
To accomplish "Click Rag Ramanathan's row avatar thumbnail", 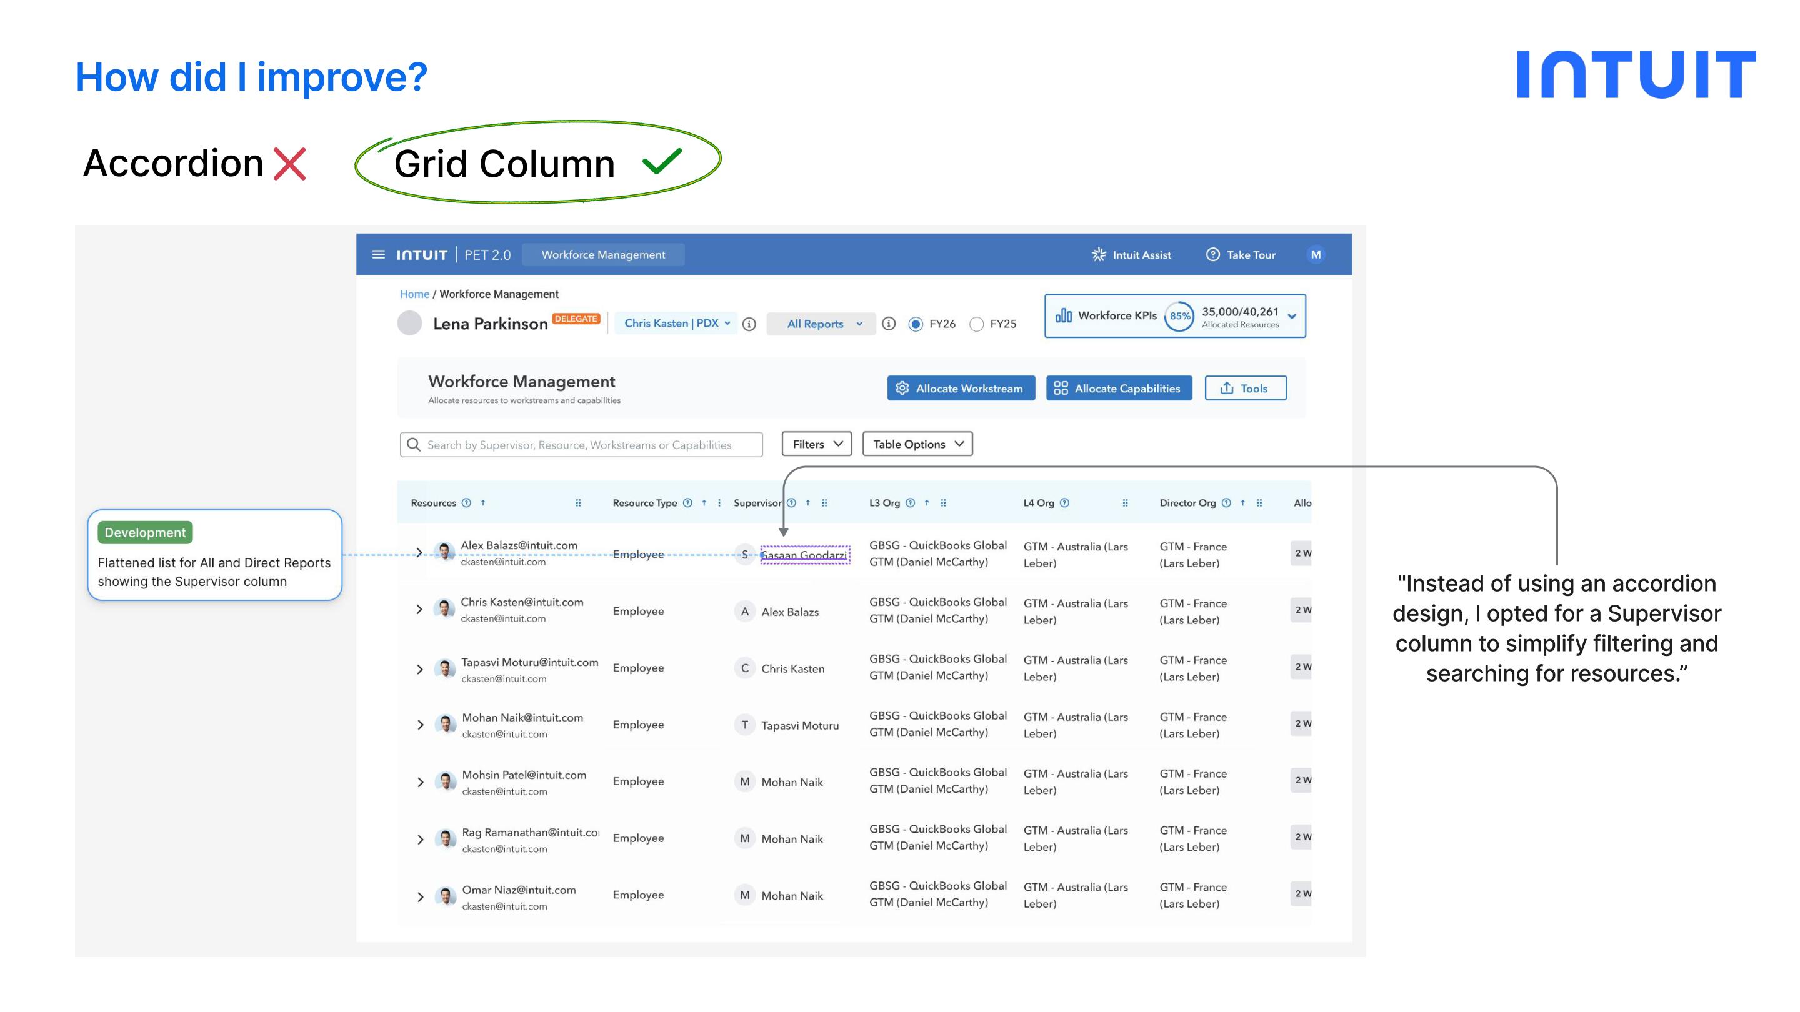I will (x=446, y=838).
